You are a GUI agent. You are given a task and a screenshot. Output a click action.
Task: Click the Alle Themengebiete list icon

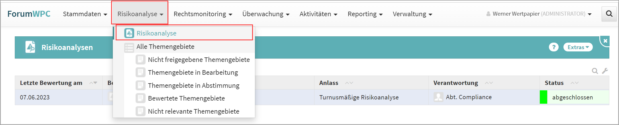pyautogui.click(x=129, y=47)
